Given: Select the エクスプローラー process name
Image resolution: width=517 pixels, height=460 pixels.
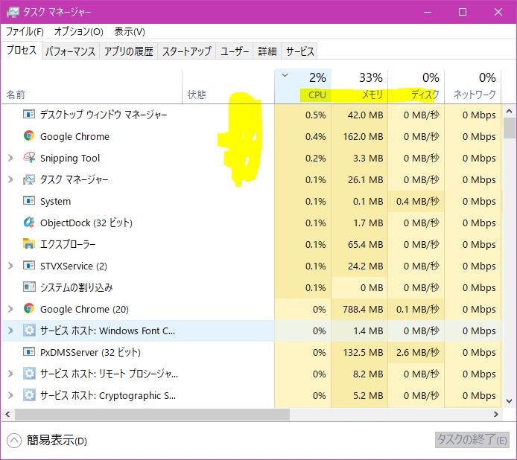Looking at the screenshot, I should (68, 244).
